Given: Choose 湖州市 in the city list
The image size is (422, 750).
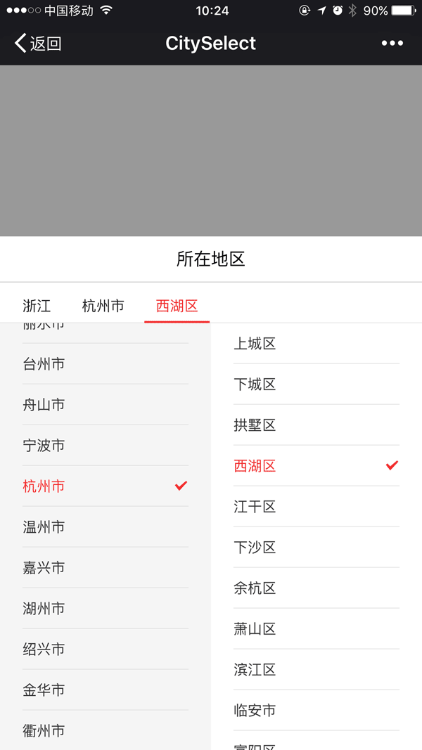Looking at the screenshot, I should (105, 609).
